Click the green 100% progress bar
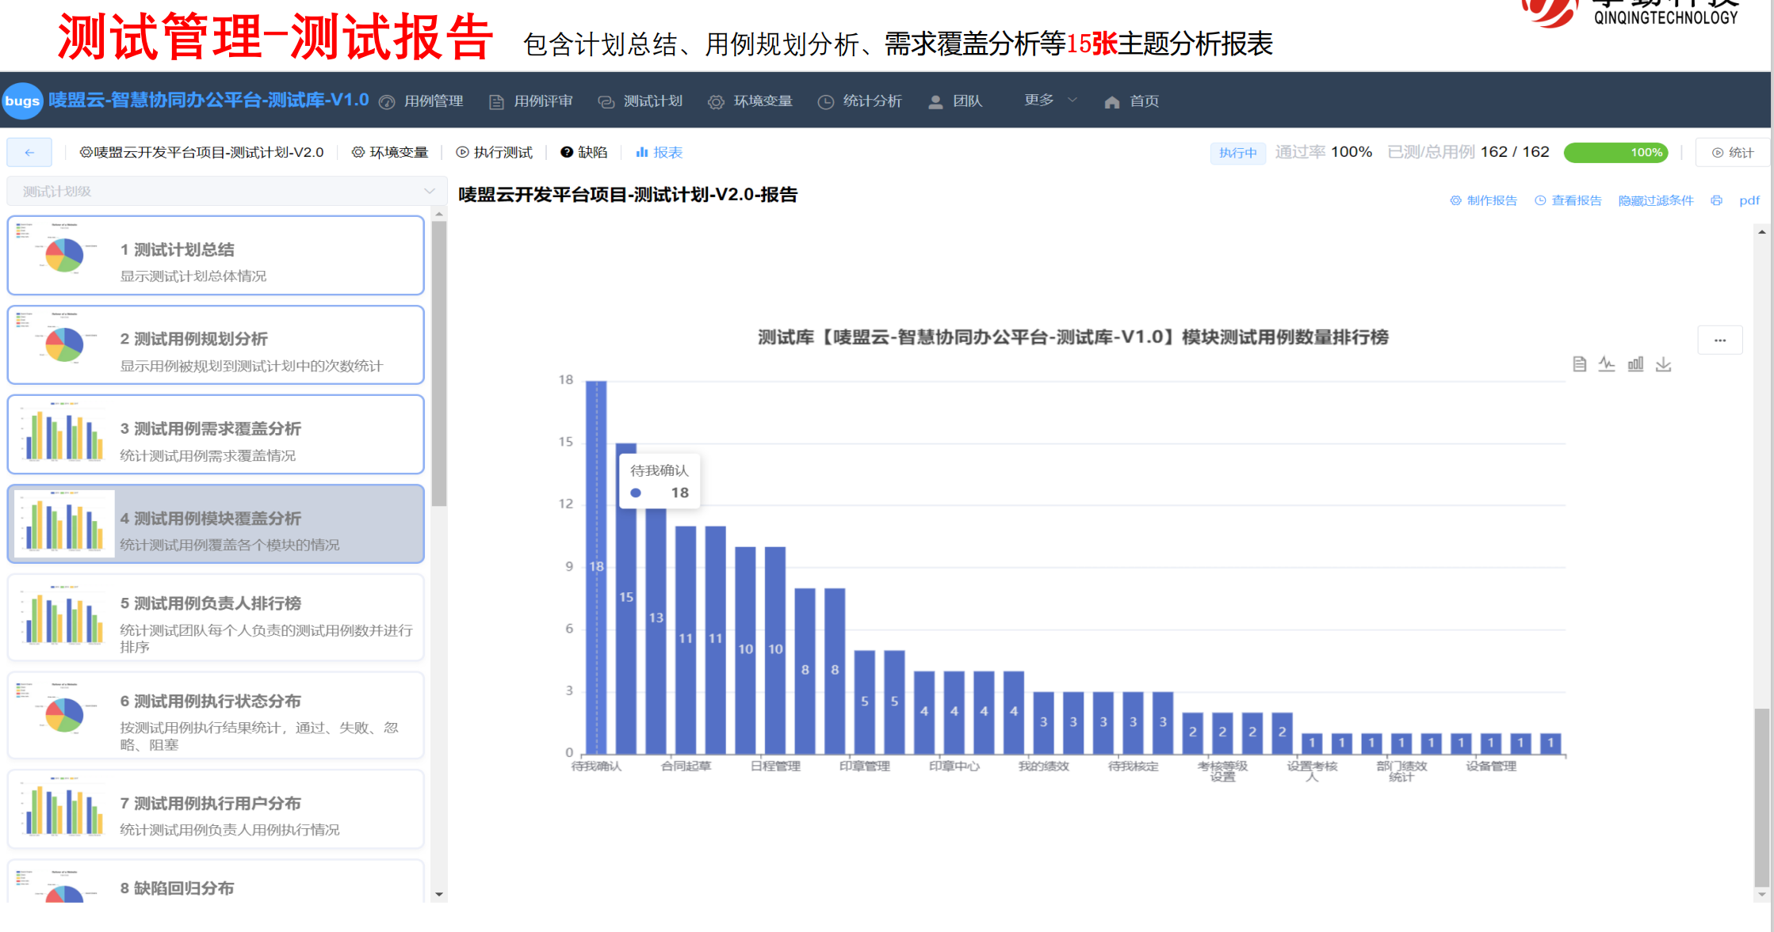The image size is (1774, 932). [1615, 152]
